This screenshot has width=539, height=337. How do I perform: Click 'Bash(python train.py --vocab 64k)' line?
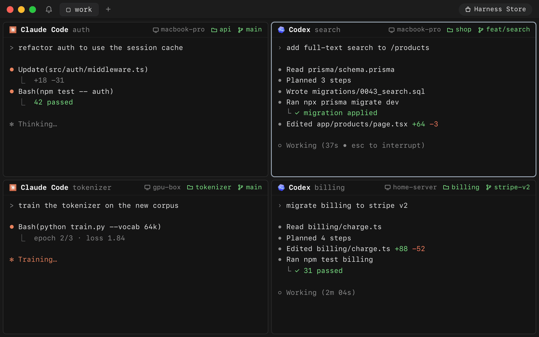click(90, 227)
